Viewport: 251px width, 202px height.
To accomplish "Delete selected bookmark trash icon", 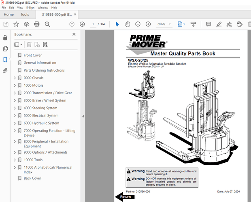I will tap(29, 45).
